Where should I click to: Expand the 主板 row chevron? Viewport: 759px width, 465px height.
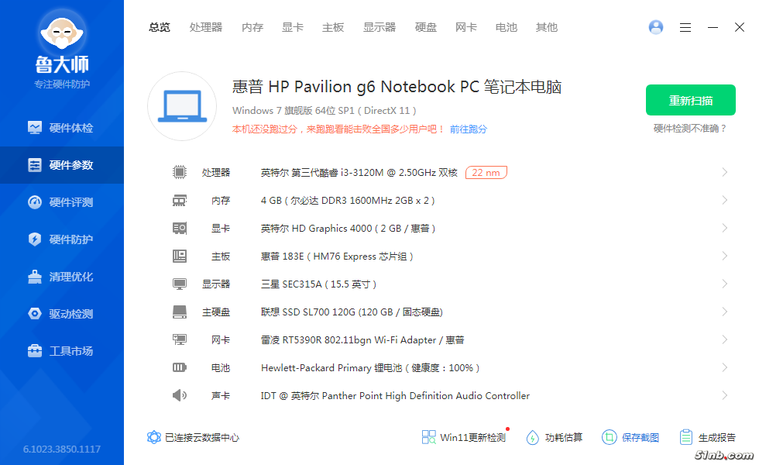(x=725, y=256)
